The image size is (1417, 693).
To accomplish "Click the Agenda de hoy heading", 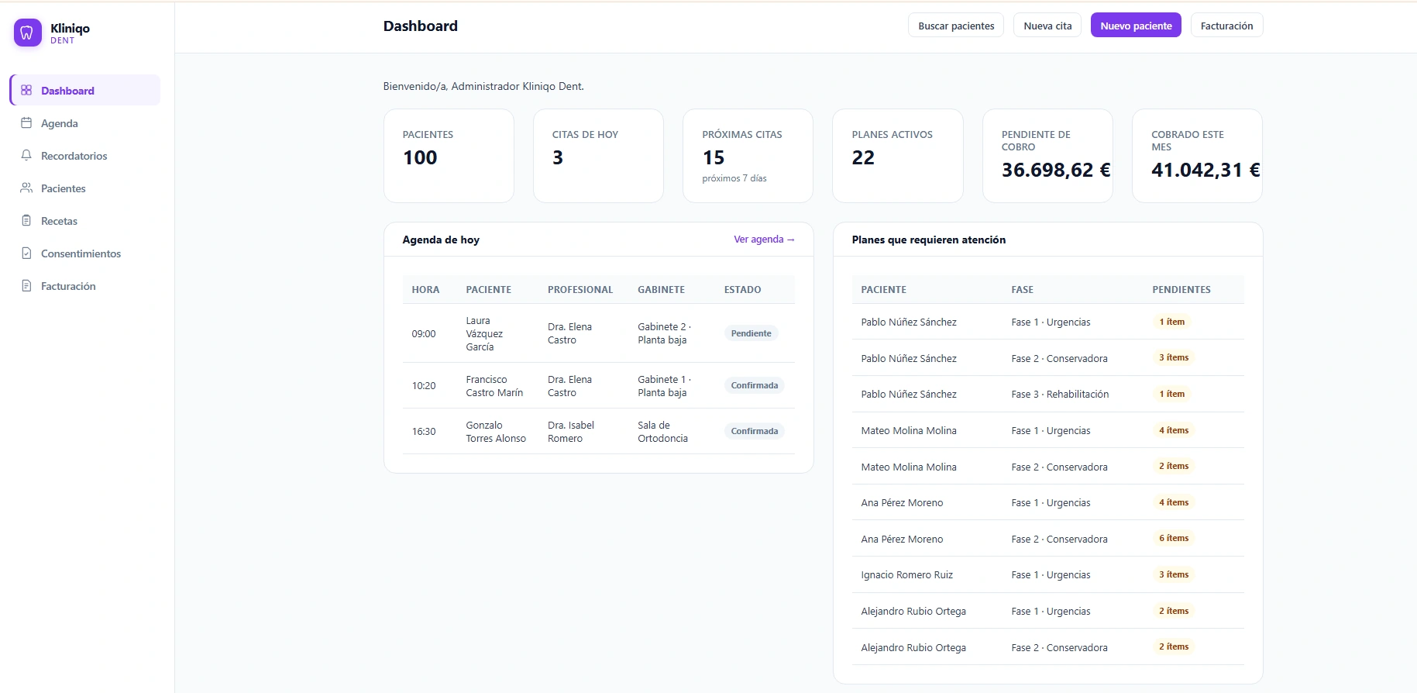I will coord(441,240).
